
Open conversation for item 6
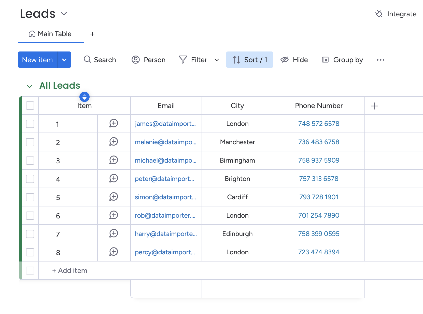coord(114,215)
